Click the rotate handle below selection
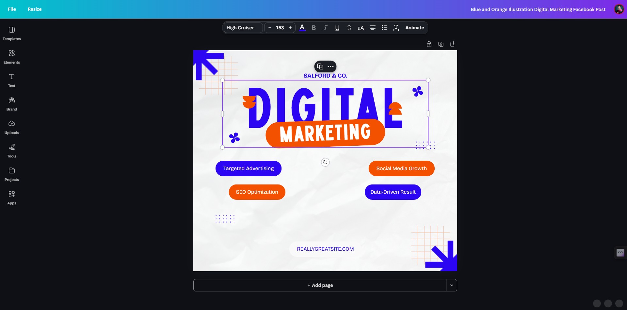This screenshot has width=627, height=310. [325, 162]
